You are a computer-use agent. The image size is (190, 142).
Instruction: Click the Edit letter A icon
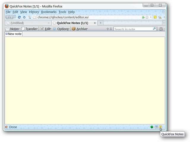[x=42, y=29]
